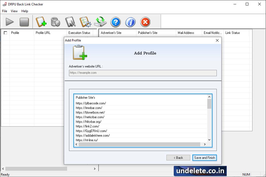The image size is (266, 177).
Task: Exit application using red X toolbar icon
Action: point(145,22)
